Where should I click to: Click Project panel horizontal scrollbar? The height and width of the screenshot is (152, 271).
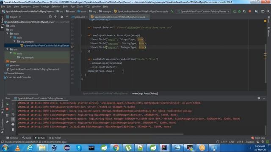click(22, 94)
